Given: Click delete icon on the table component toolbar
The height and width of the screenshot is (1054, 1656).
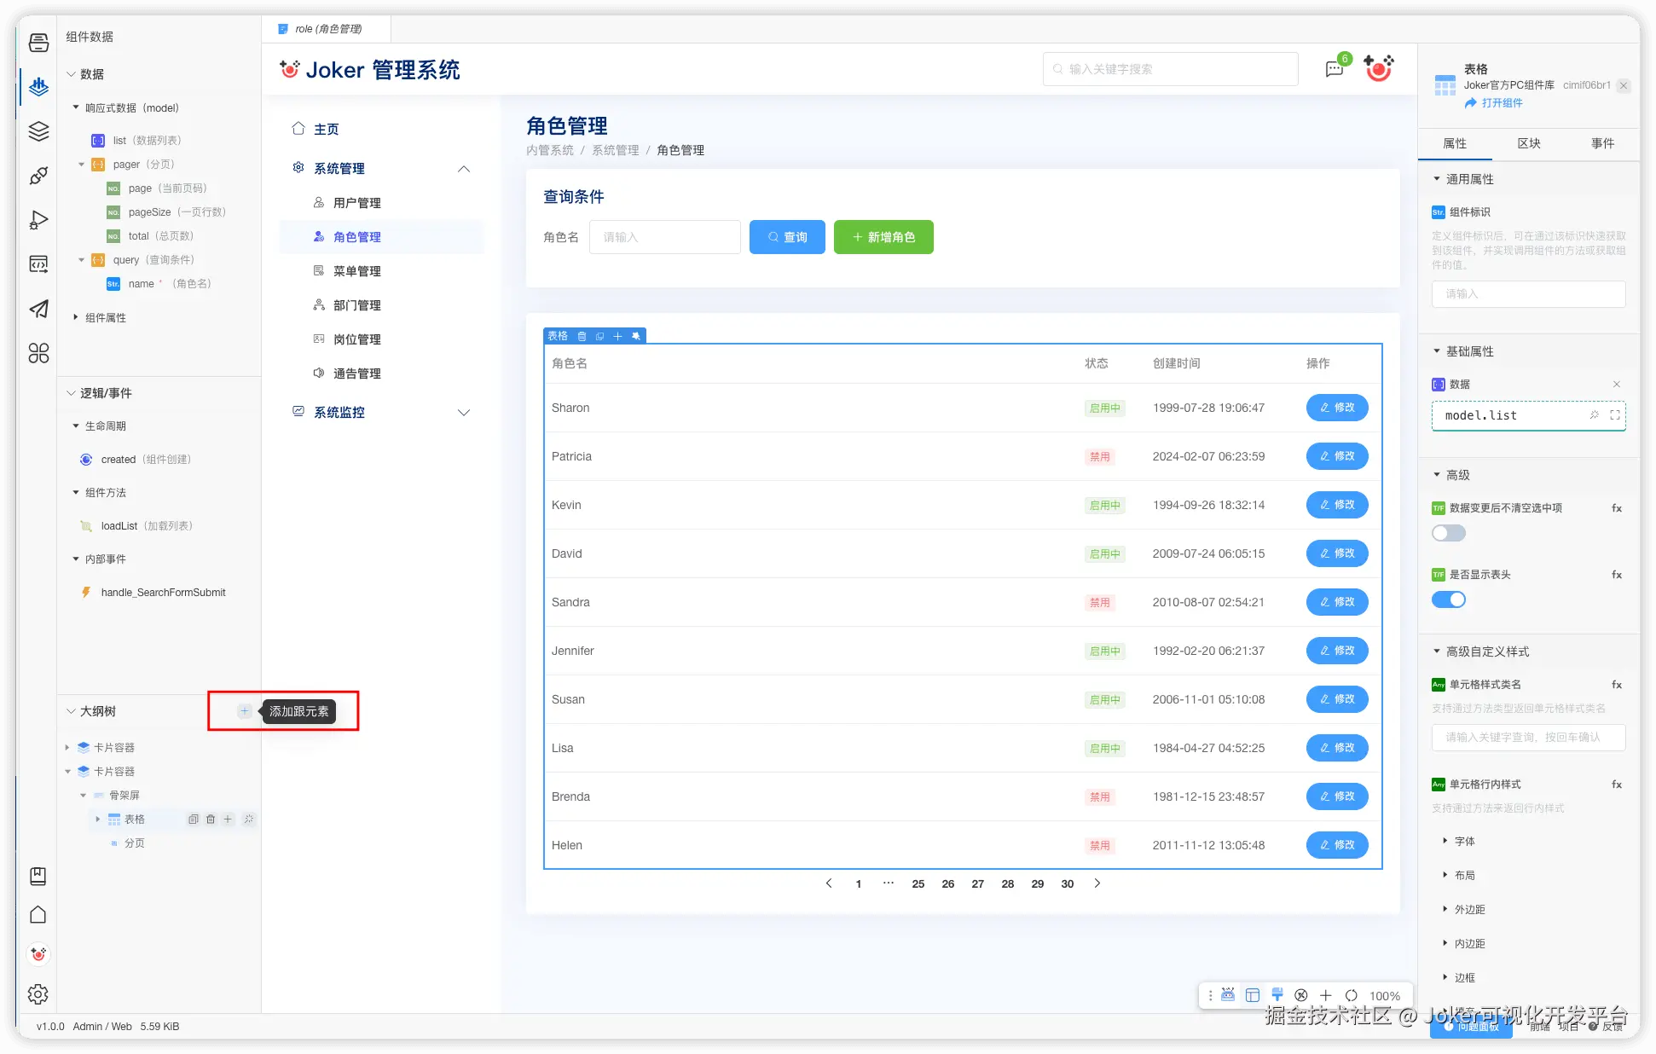Looking at the screenshot, I should pyautogui.click(x=582, y=336).
